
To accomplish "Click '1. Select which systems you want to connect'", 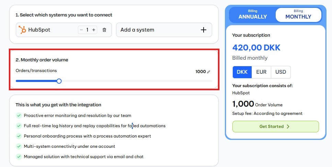I will (x=64, y=15).
